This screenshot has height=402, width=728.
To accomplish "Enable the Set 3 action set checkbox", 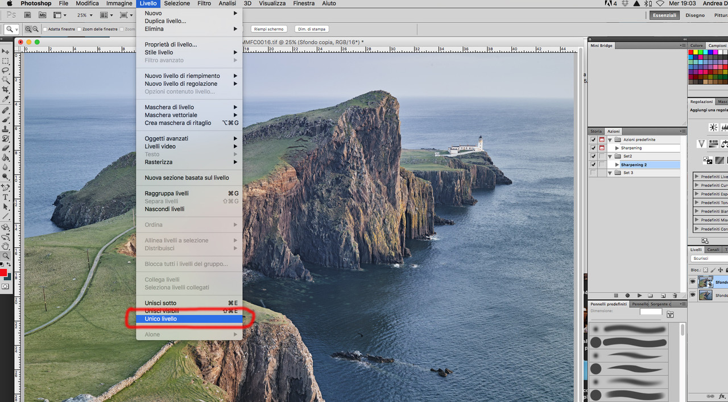I will 593,173.
